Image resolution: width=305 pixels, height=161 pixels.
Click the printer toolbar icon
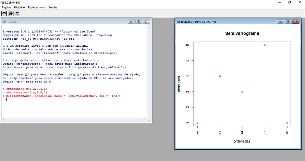click(x=11, y=13)
